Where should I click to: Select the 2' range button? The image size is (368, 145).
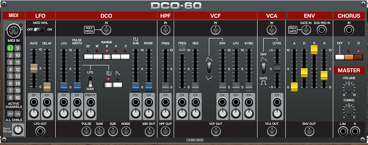click(x=125, y=57)
